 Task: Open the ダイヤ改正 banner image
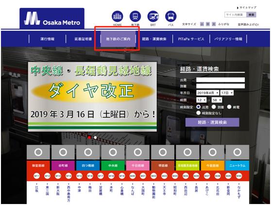[x=92, y=97]
